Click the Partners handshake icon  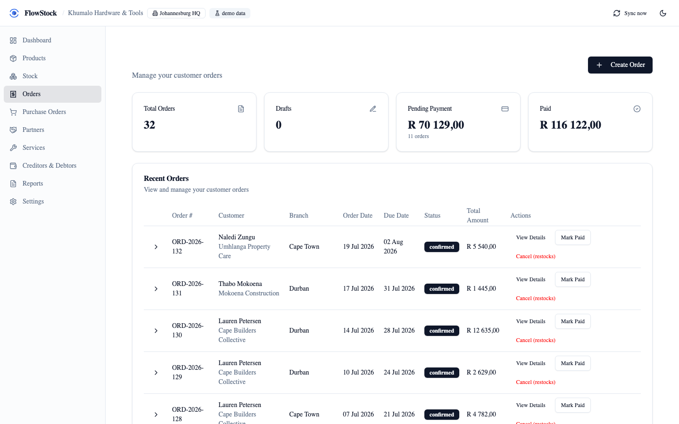pyautogui.click(x=13, y=130)
